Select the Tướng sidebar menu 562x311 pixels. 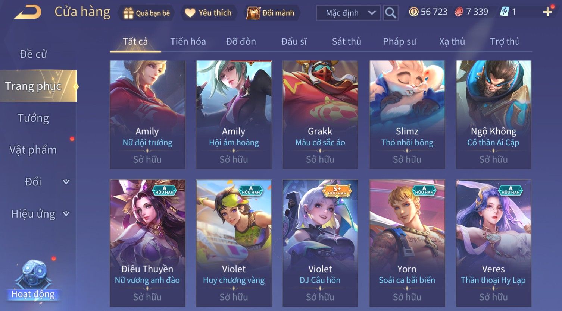pos(33,118)
